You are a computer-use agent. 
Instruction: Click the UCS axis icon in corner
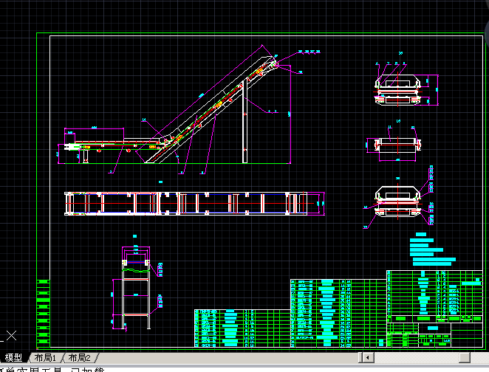pyautogui.click(x=10, y=337)
